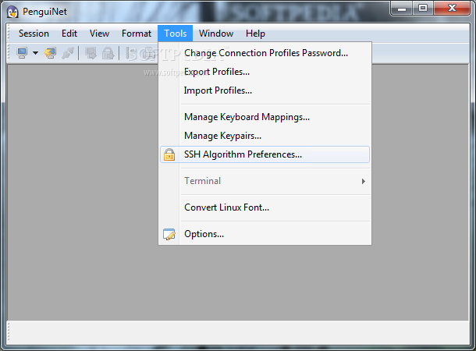Select Import Profiles menu entry
The image size is (476, 351).
click(265, 90)
